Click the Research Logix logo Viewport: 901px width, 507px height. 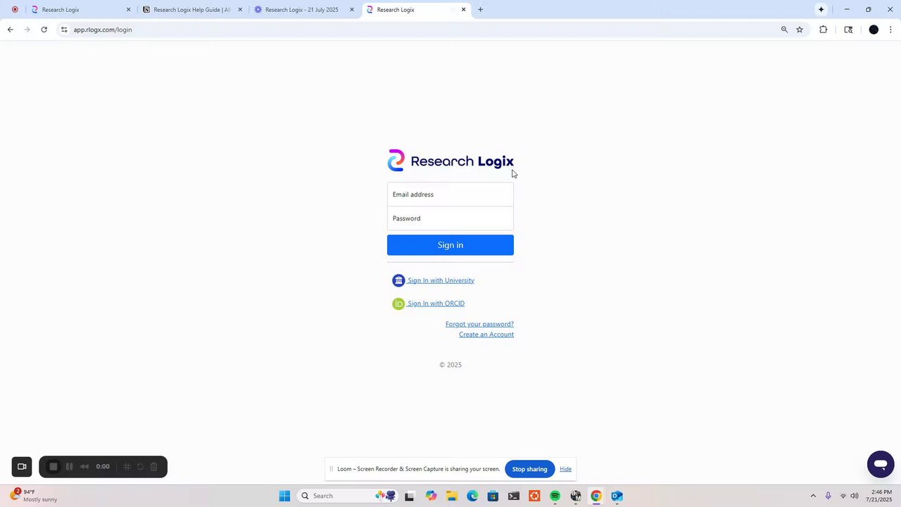450,161
